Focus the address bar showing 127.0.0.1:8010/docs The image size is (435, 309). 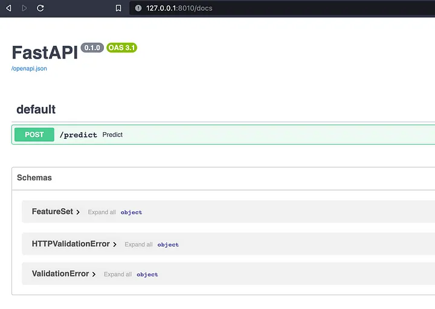pyautogui.click(x=242, y=8)
